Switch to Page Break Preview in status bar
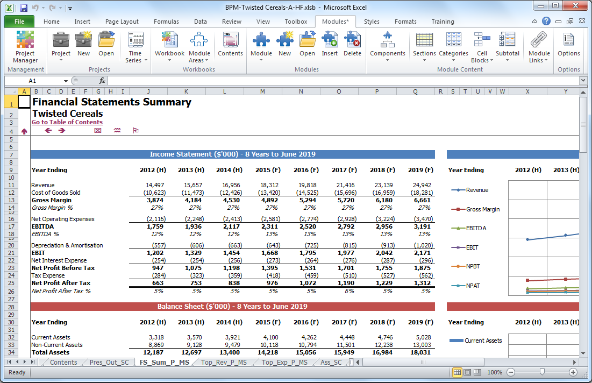This screenshot has height=383, width=592. click(x=477, y=372)
